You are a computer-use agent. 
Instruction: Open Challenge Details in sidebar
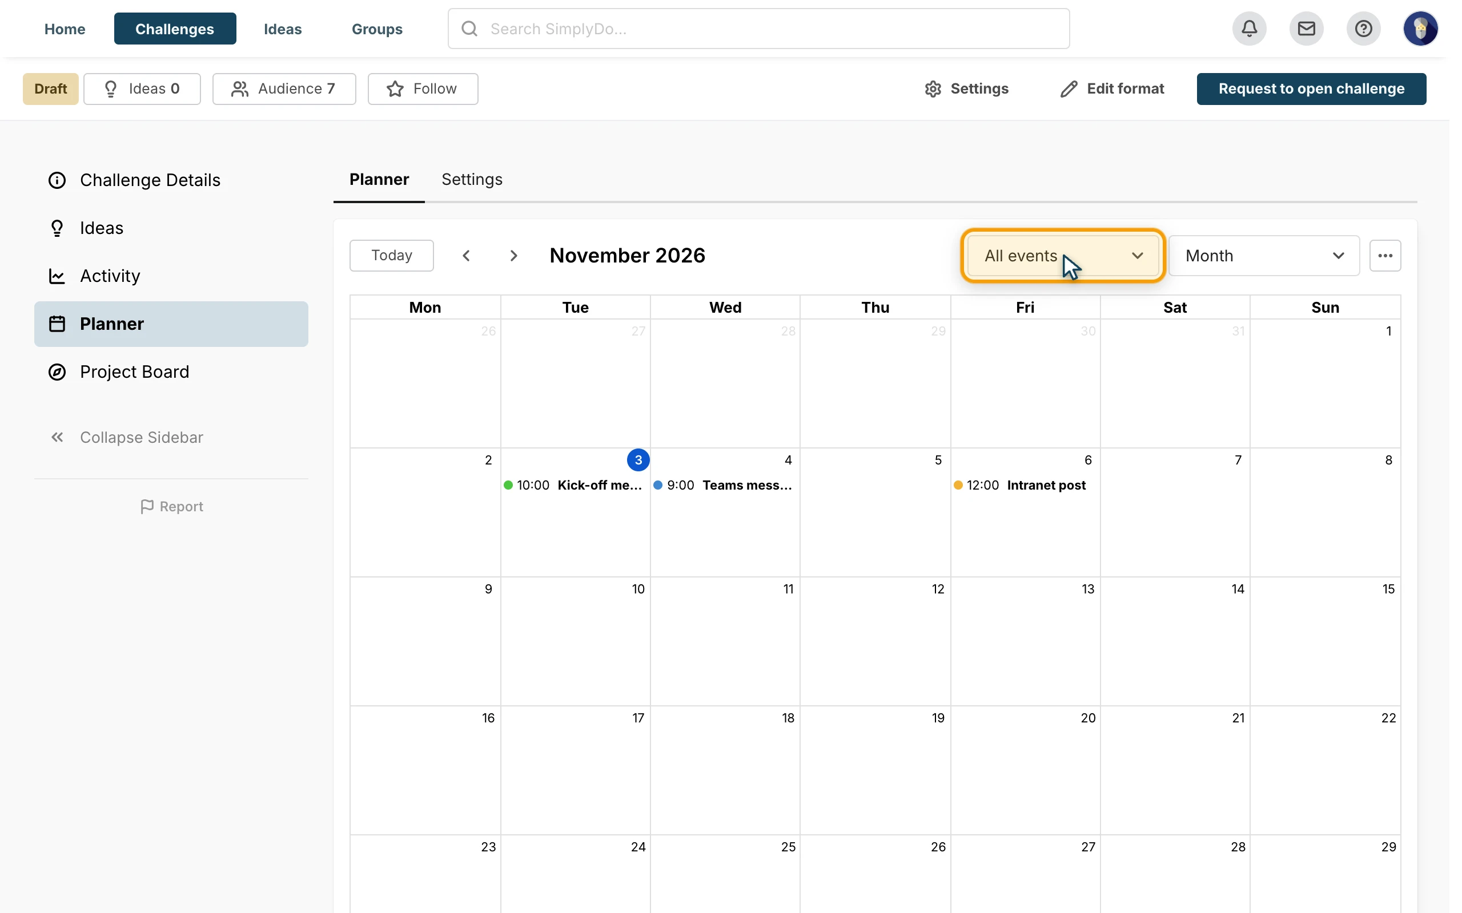coord(171,180)
